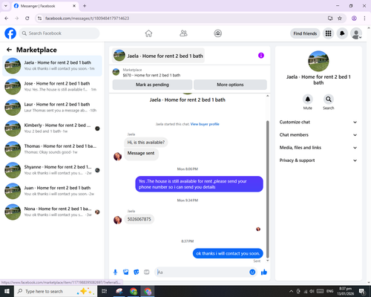The image size is (371, 297).
Task: Click Jaela chat header title
Action: coord(158,56)
